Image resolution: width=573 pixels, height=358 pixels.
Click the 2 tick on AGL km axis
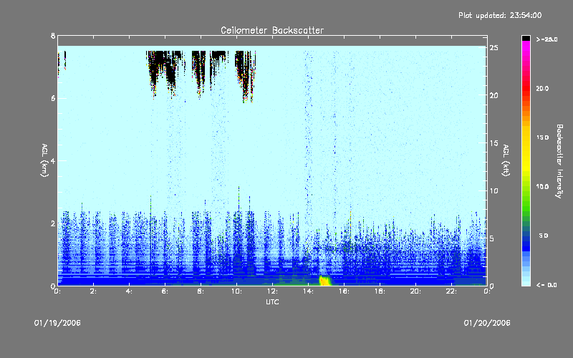coord(53,223)
